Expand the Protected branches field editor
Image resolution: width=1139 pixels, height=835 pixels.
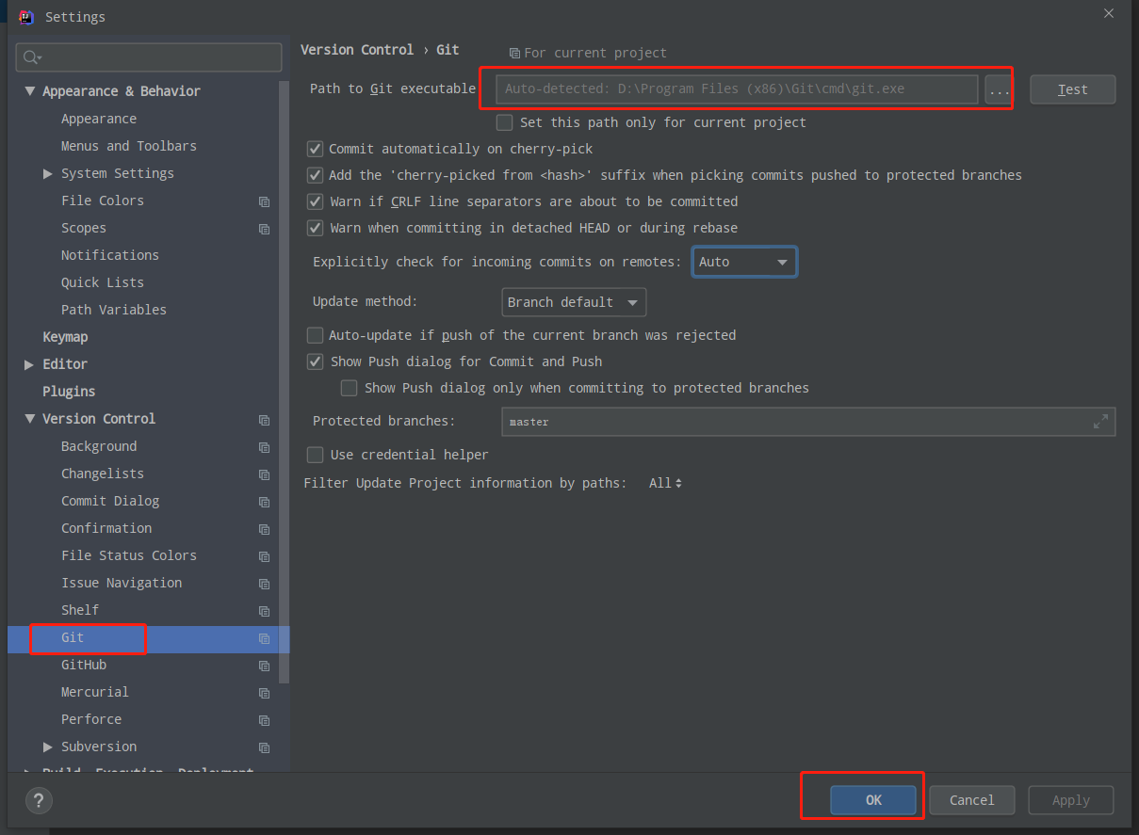(1100, 422)
